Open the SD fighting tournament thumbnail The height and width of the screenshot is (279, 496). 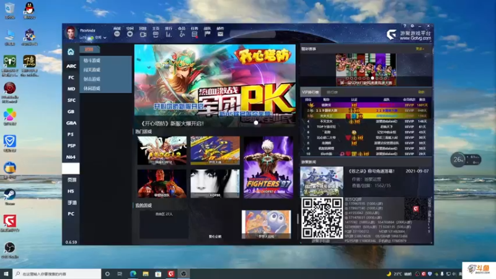pyautogui.click(x=366, y=69)
